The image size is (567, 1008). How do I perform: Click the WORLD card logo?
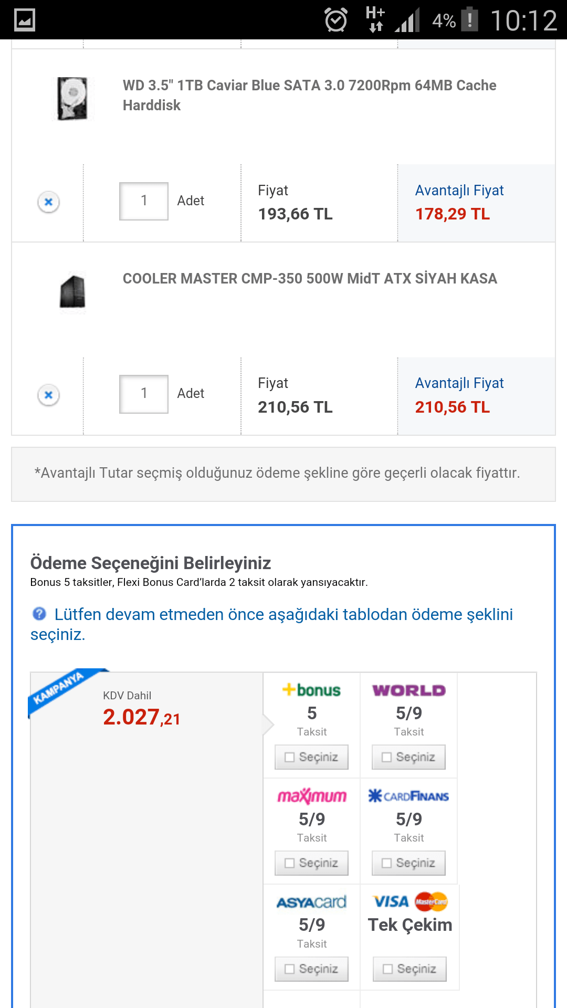[408, 690]
